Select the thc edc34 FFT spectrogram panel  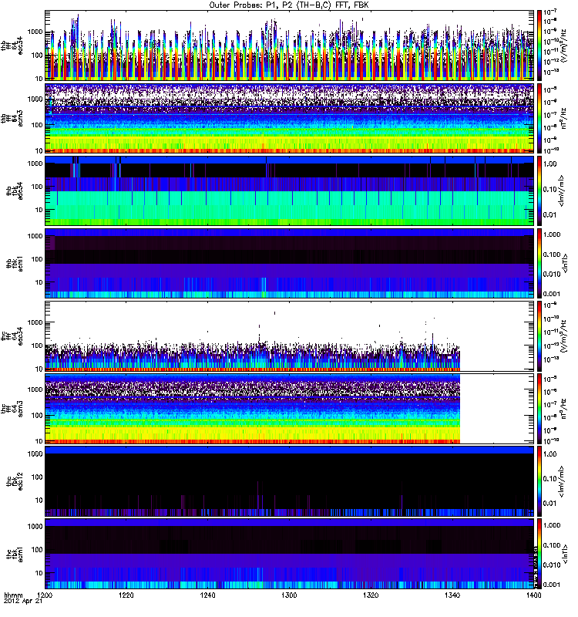[x=290, y=335]
